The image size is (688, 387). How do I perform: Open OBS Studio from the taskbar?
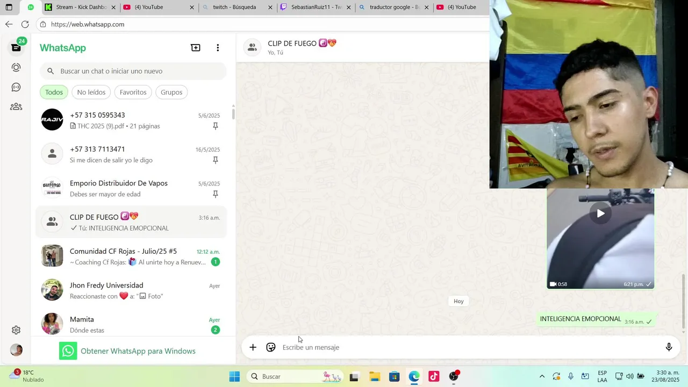click(x=454, y=376)
